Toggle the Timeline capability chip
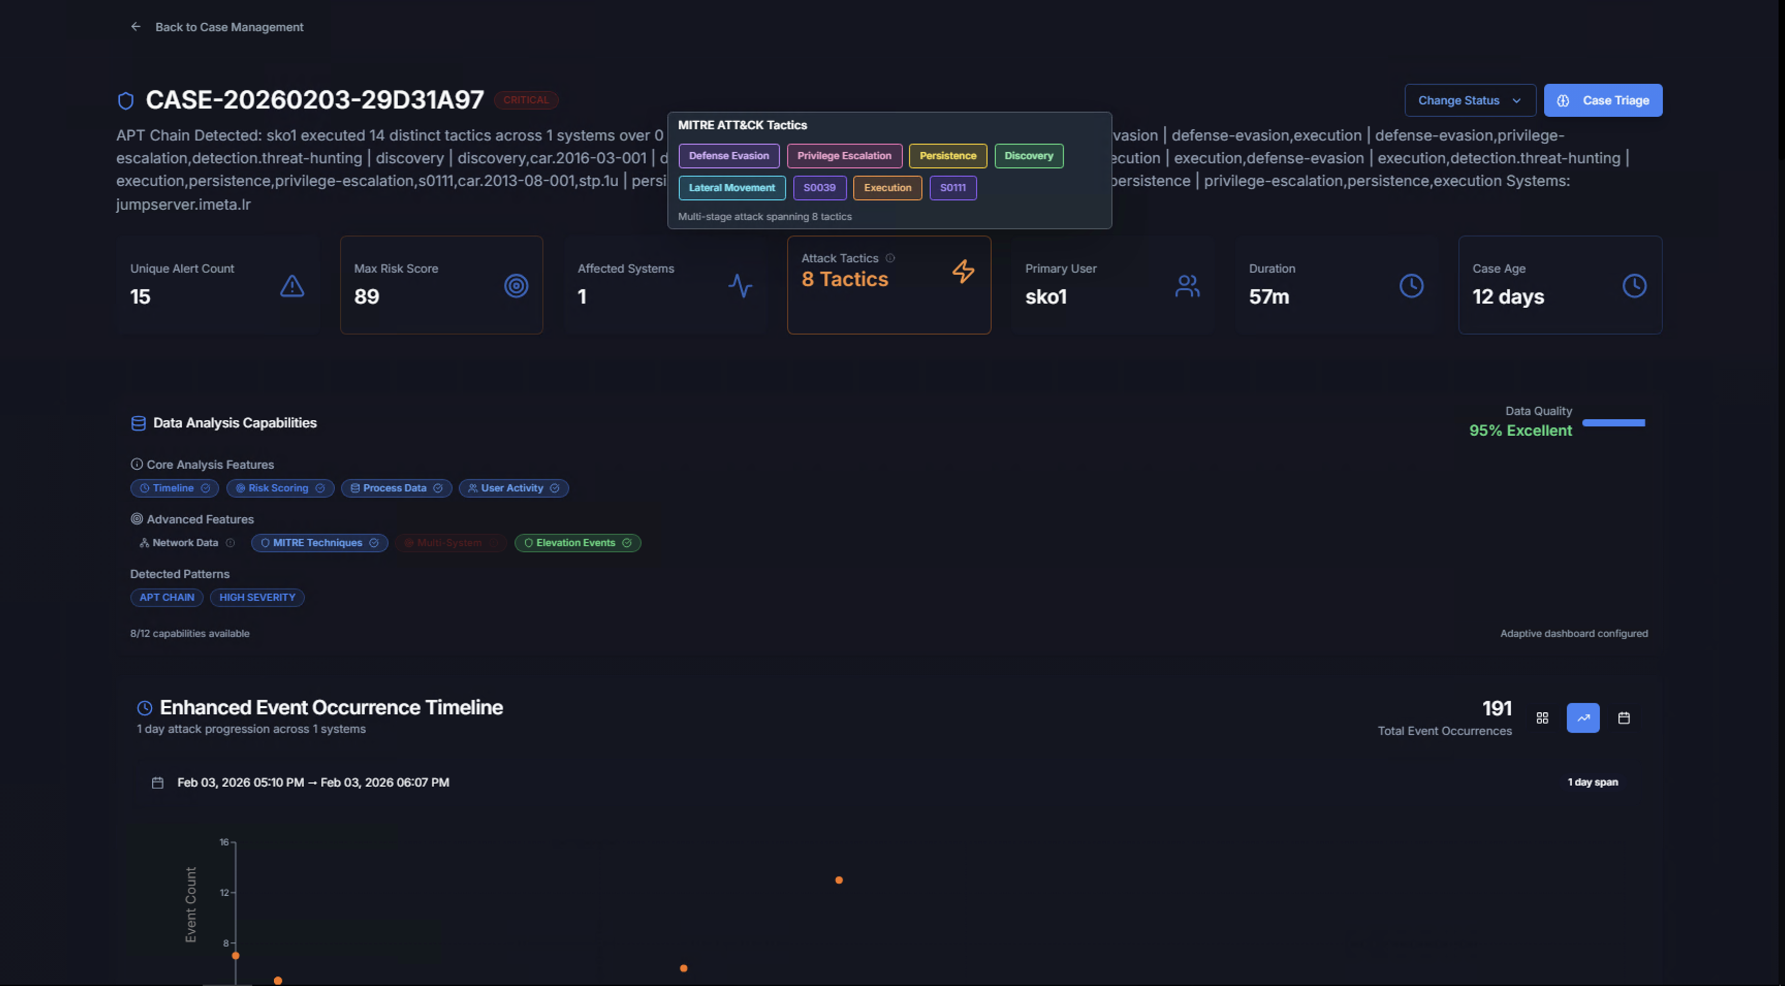The height and width of the screenshot is (986, 1785). tap(174, 489)
